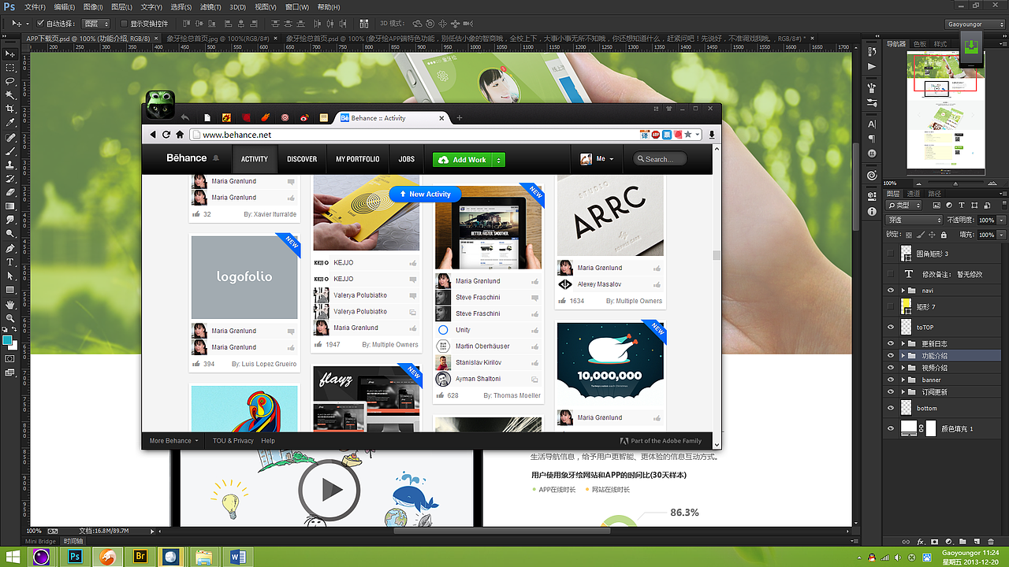Screen dimensions: 1009x567
Task: Open Word from Windows taskbar
Action: click(238, 557)
